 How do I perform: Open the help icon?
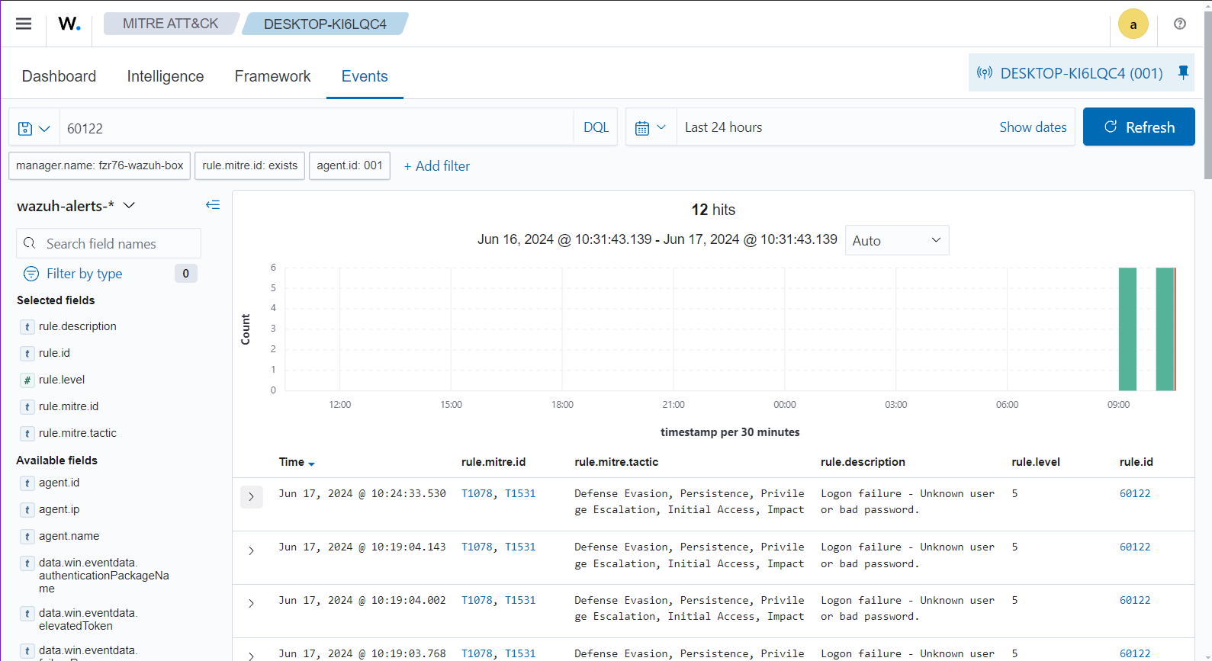tap(1180, 24)
